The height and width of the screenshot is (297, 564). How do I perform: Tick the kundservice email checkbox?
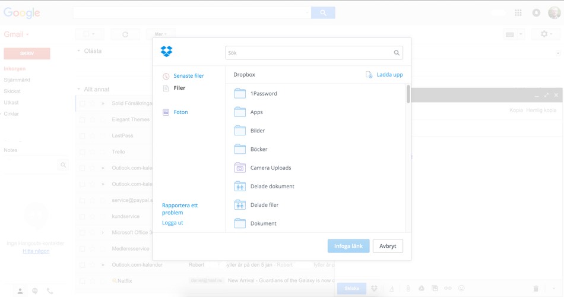click(x=83, y=216)
